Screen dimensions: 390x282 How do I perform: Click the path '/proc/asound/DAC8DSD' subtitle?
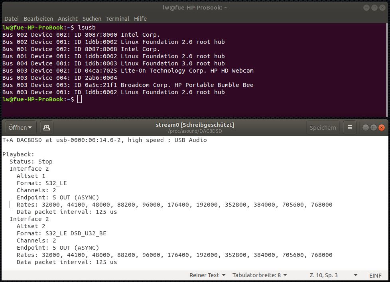click(195, 131)
